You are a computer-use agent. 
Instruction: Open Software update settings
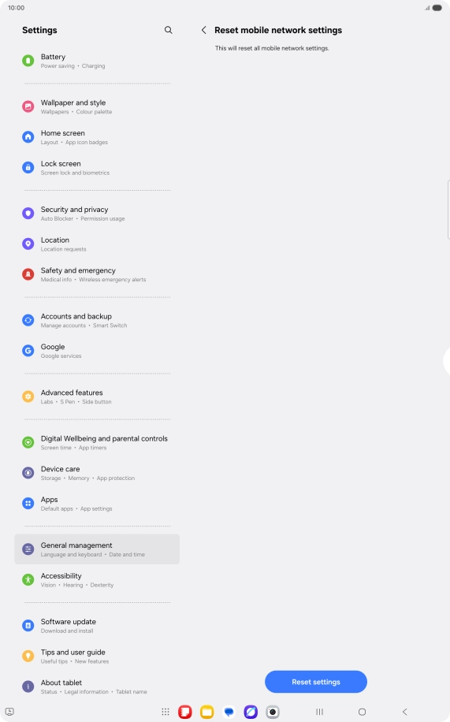(x=97, y=625)
